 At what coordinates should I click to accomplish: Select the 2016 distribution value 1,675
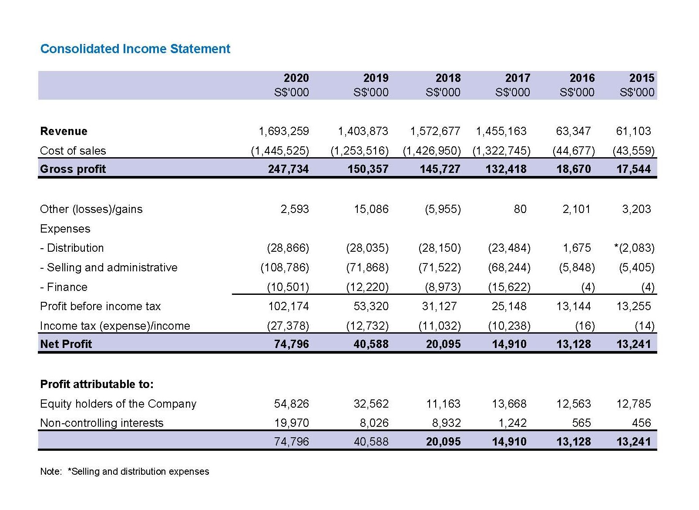[577, 248]
